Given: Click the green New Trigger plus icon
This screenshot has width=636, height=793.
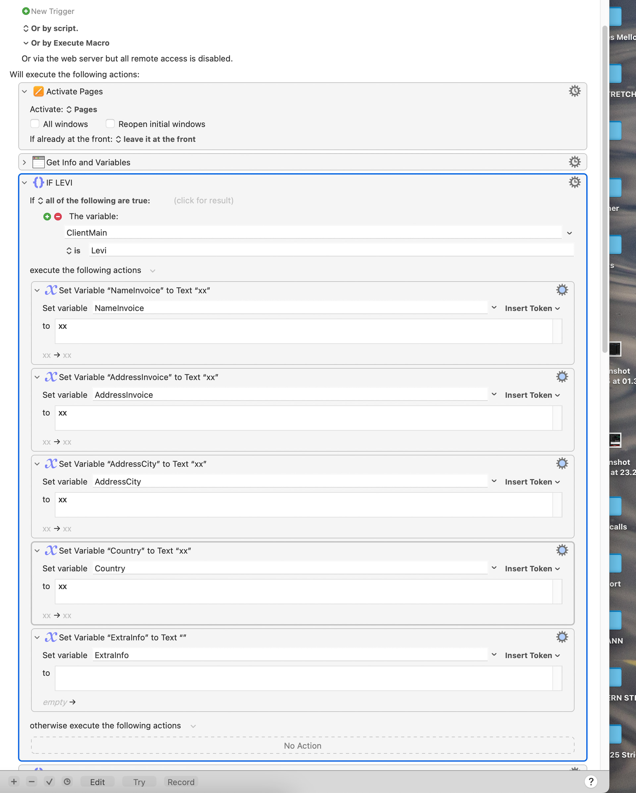Looking at the screenshot, I should 26,11.
